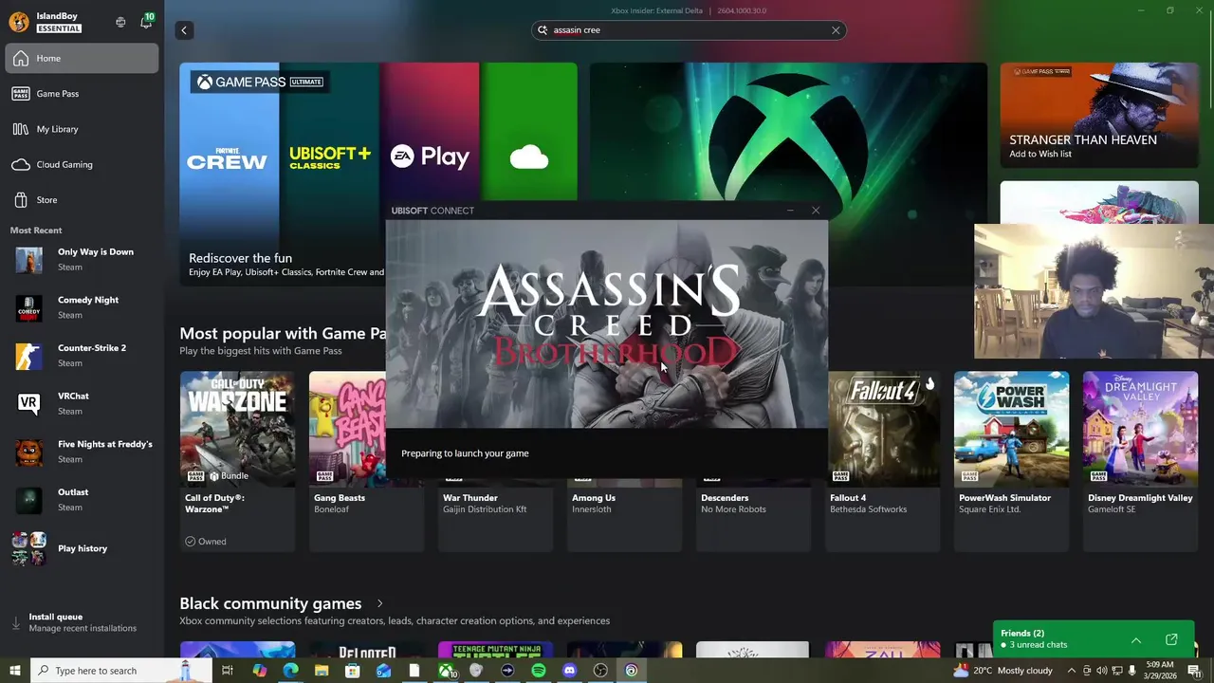Click the Fortnite Crew logo on banner
This screenshot has width=1214, height=683.
click(227, 157)
